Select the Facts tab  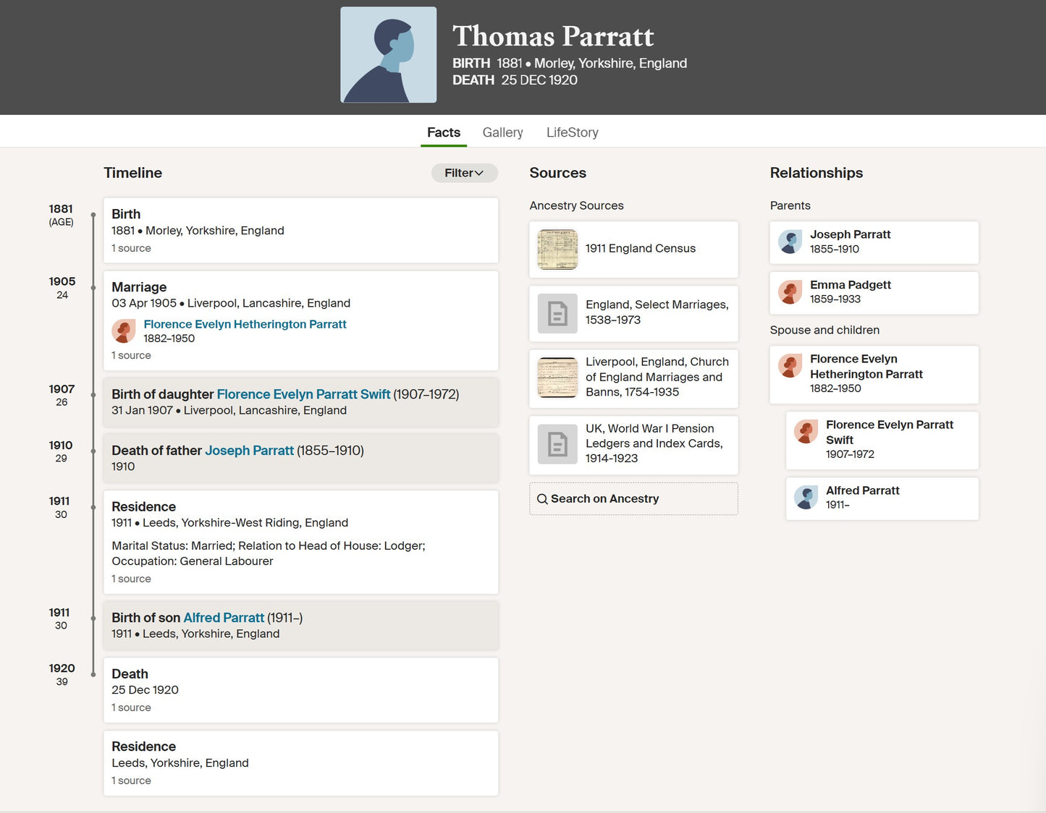click(x=443, y=132)
